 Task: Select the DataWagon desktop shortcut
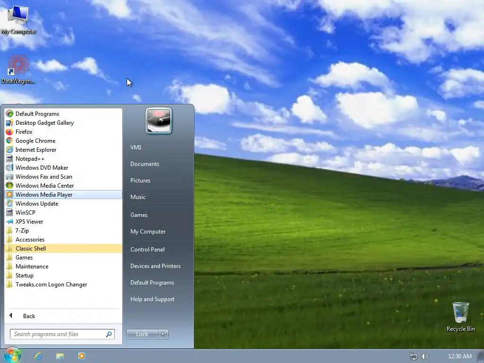(x=18, y=69)
